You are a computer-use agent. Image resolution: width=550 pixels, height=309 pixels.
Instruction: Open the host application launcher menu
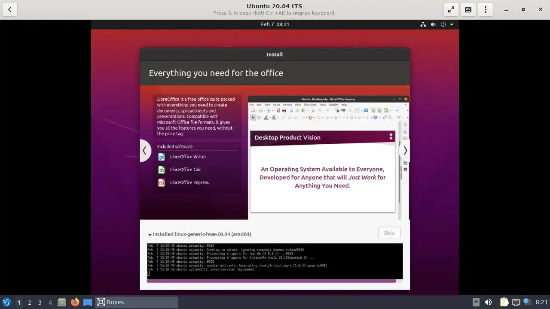coord(7,302)
